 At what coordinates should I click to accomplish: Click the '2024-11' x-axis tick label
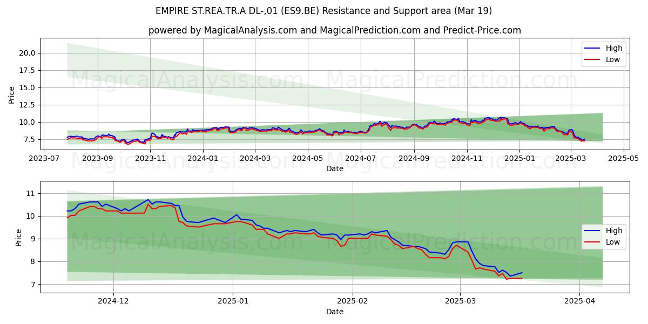(x=467, y=159)
